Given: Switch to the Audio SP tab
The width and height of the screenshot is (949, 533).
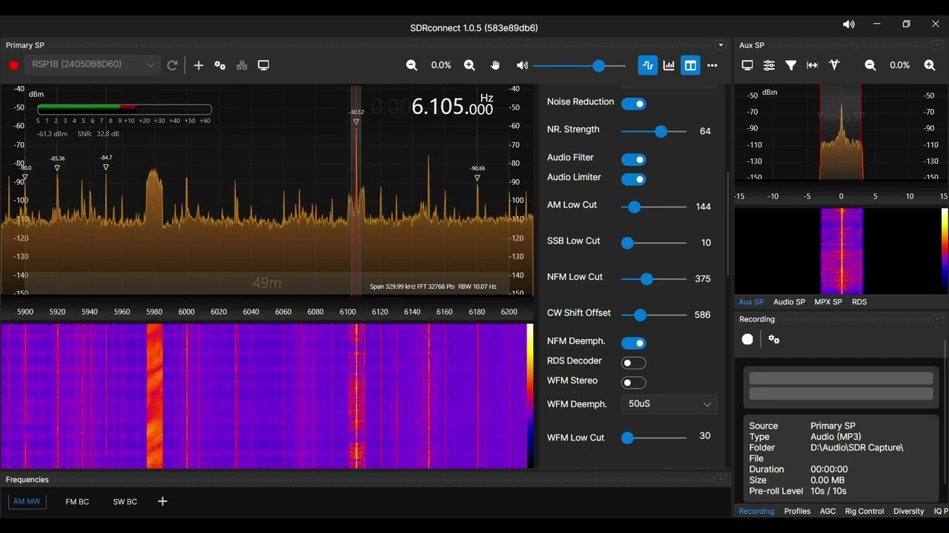Looking at the screenshot, I should (789, 302).
